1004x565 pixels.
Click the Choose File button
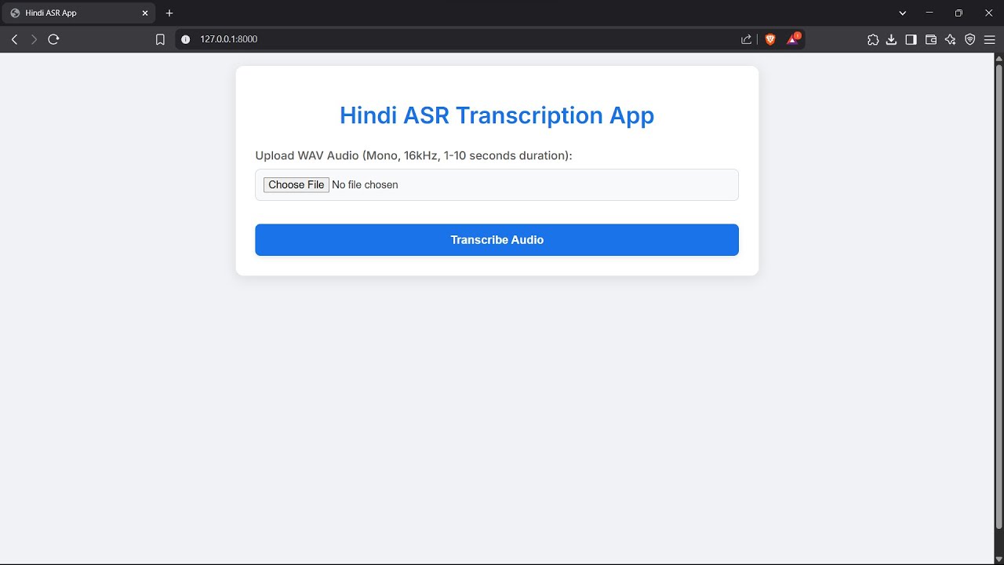pyautogui.click(x=296, y=185)
